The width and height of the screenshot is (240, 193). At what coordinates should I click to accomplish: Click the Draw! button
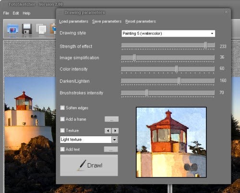click(89, 166)
